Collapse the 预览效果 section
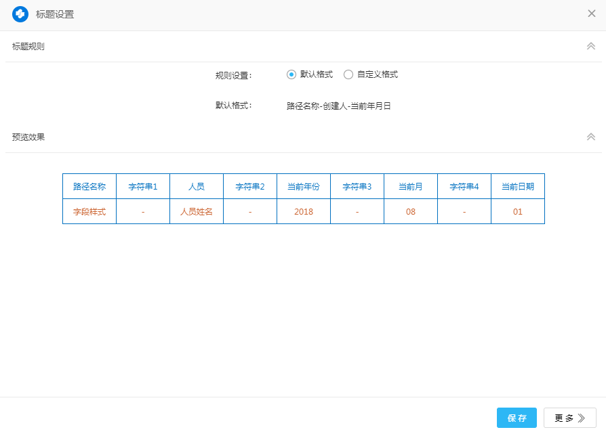 point(590,137)
